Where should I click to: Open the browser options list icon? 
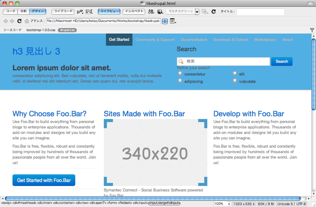[173, 21]
